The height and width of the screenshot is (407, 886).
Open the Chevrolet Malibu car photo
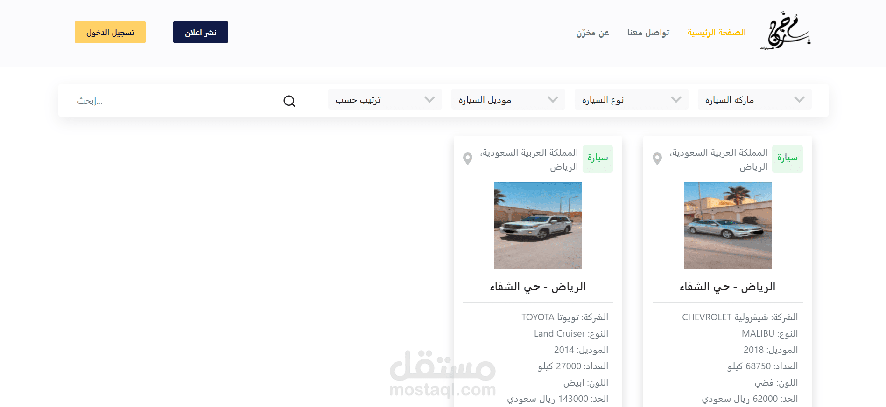(x=728, y=226)
